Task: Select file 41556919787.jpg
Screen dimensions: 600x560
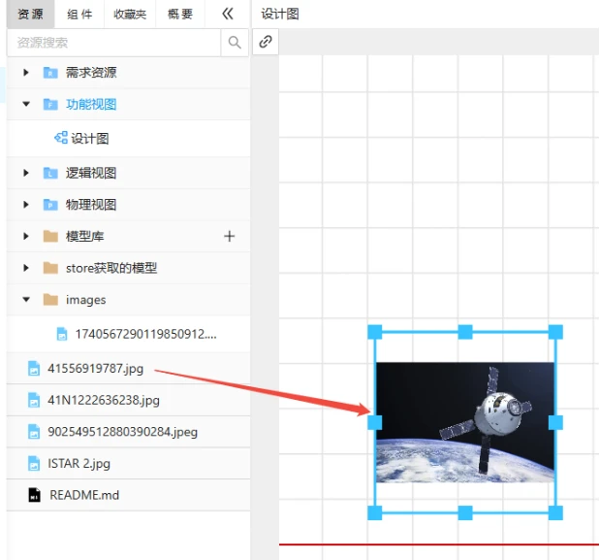Action: (x=95, y=369)
